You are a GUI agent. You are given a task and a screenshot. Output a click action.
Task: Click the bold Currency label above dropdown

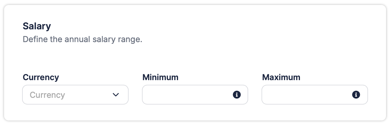click(41, 77)
